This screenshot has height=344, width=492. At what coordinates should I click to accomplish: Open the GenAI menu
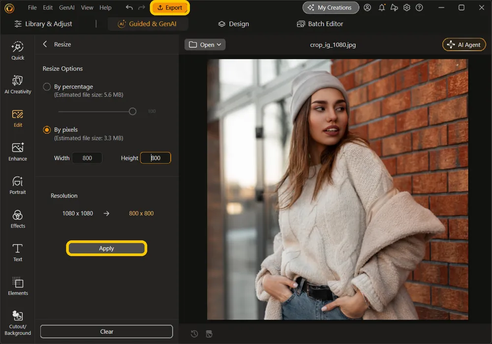[67, 7]
